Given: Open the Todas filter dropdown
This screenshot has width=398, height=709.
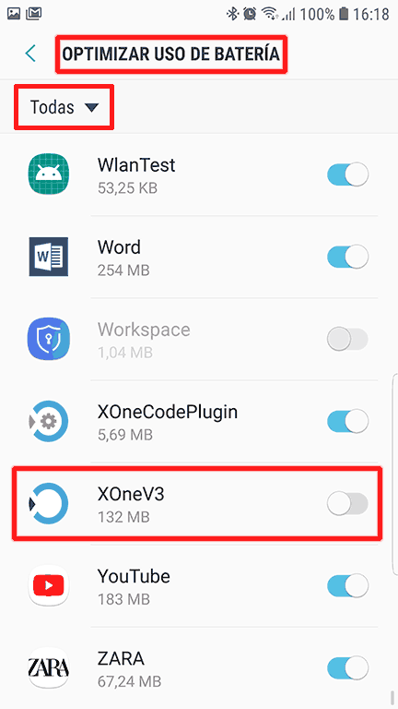Looking at the screenshot, I should tap(64, 107).
